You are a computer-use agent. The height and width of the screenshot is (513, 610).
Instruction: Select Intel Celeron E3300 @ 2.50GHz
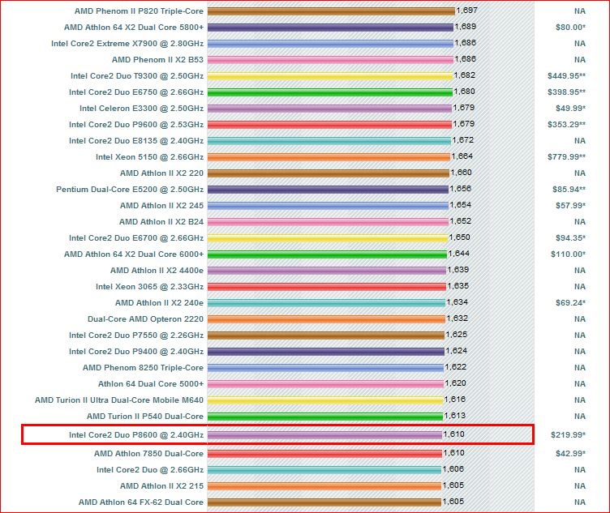coord(142,109)
